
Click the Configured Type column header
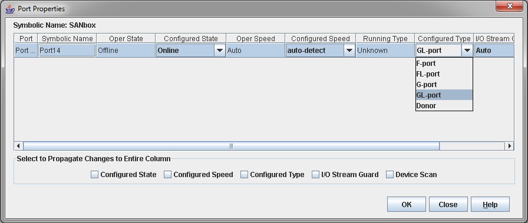444,39
